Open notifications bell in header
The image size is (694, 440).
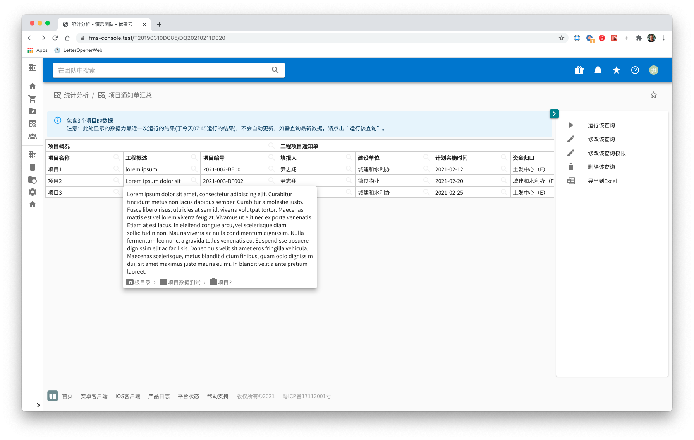pos(598,70)
